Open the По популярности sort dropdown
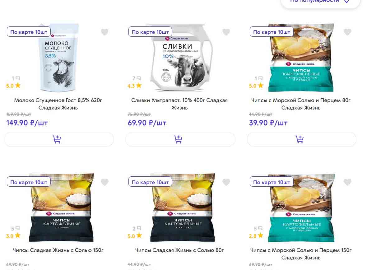Image resolution: width=381 pixels, height=270 pixels. pos(320,2)
